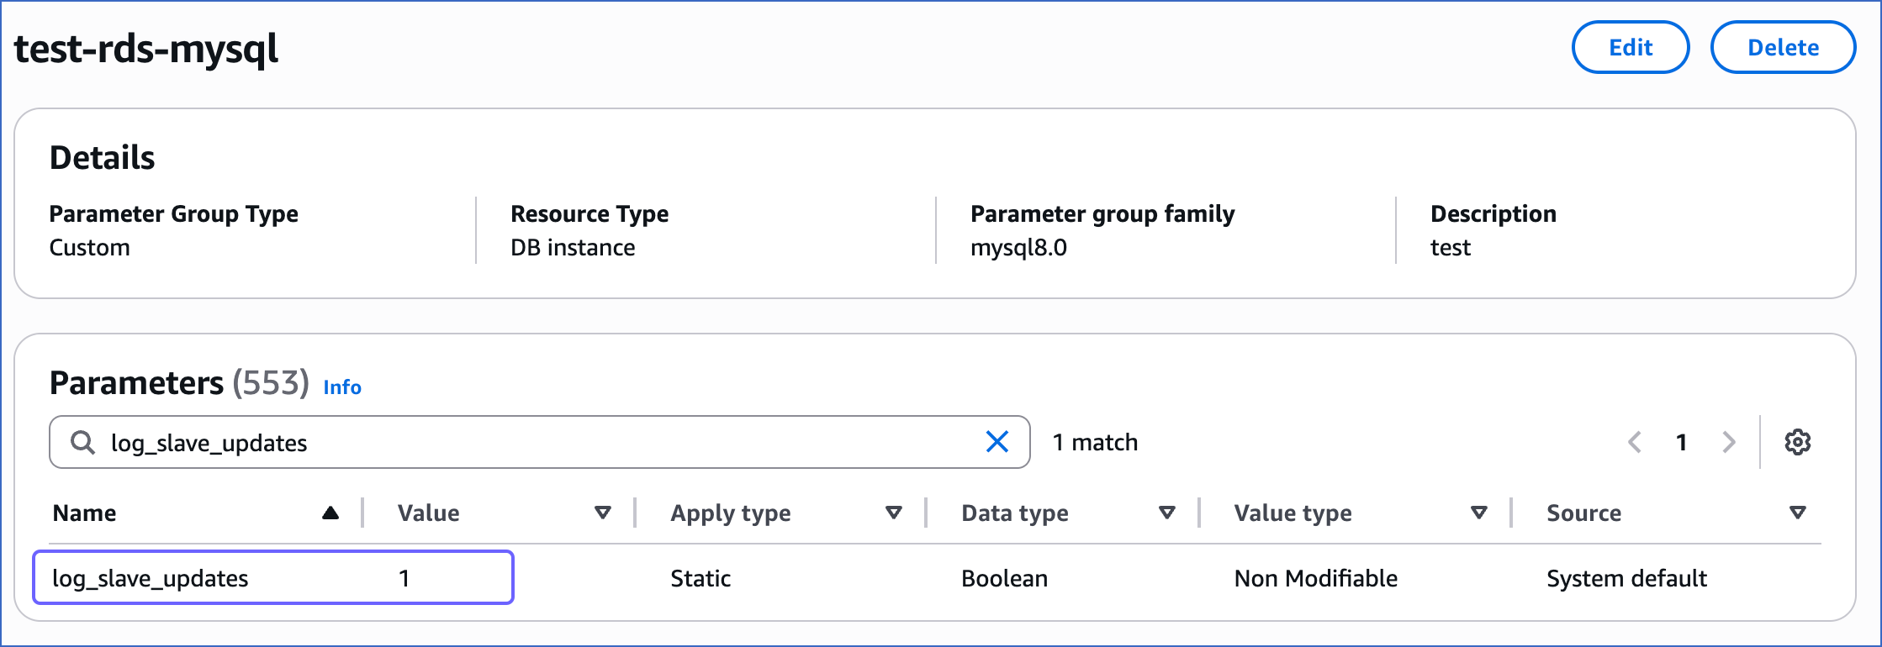Click the test-rds-mysql title
Viewport: 1882px width, 647px height.
(146, 49)
